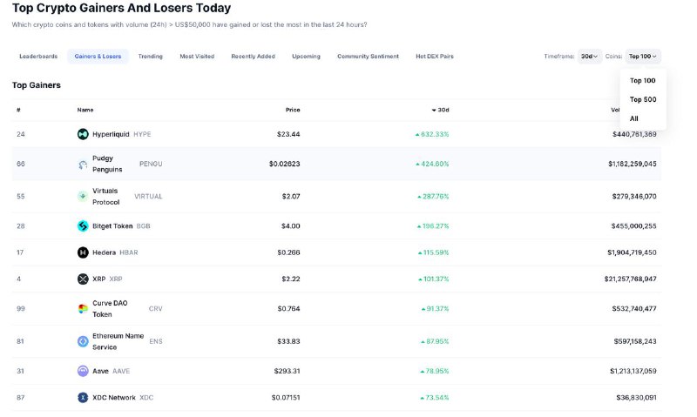Viewport: 697px width, 417px height.
Task: Click the $1,904,719,450 volume value
Action: pyautogui.click(x=632, y=252)
